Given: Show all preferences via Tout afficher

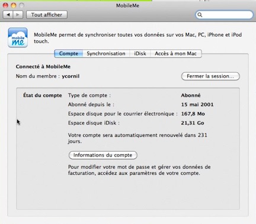Looking at the screenshot, I should click(x=47, y=15).
